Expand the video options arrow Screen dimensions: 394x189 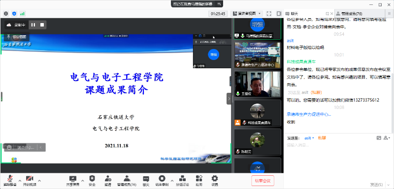point(39,181)
